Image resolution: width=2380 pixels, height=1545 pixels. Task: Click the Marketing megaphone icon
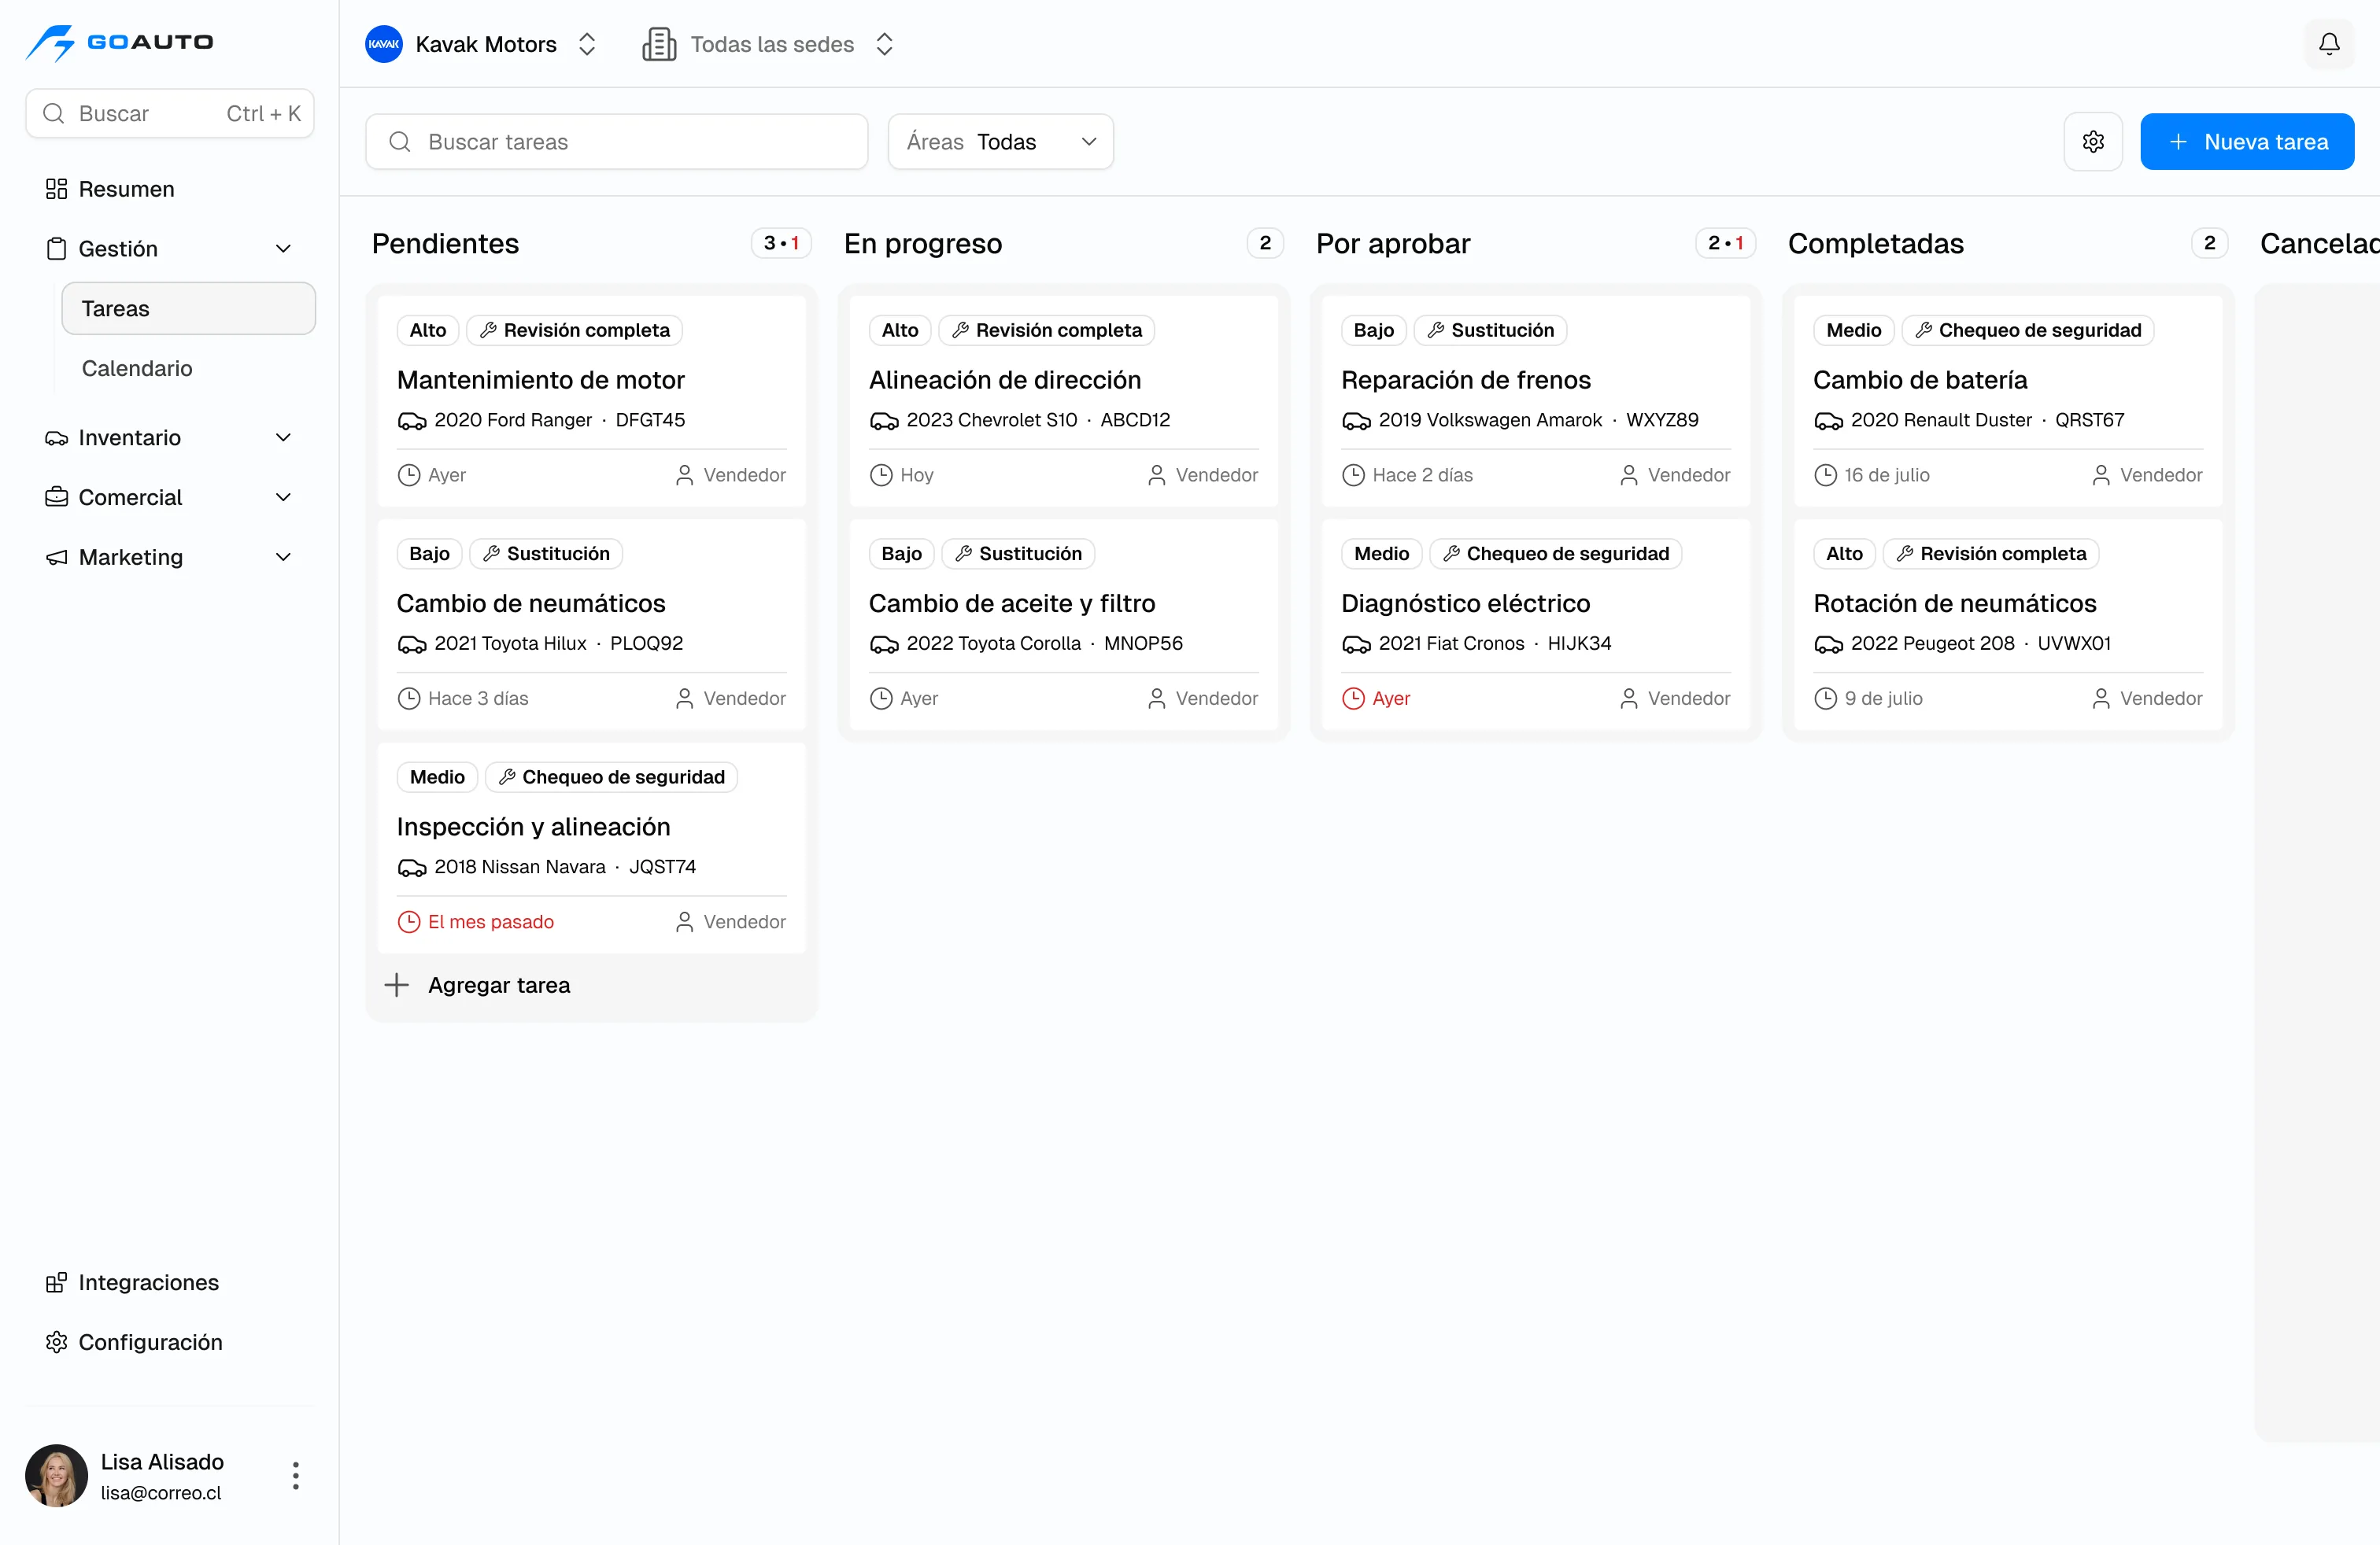pyautogui.click(x=56, y=557)
